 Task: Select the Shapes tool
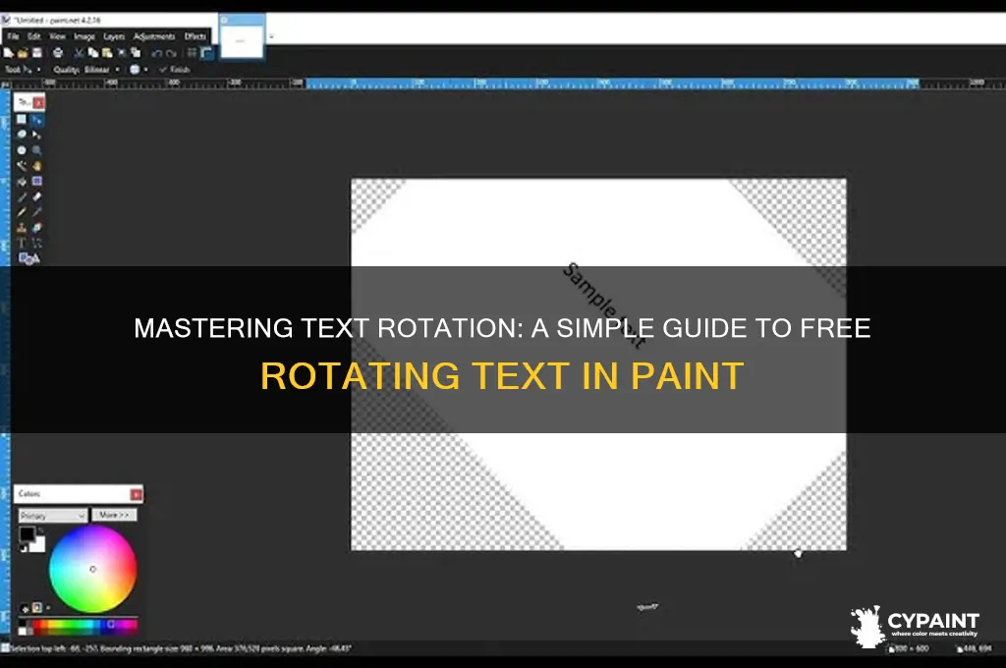click(x=28, y=258)
